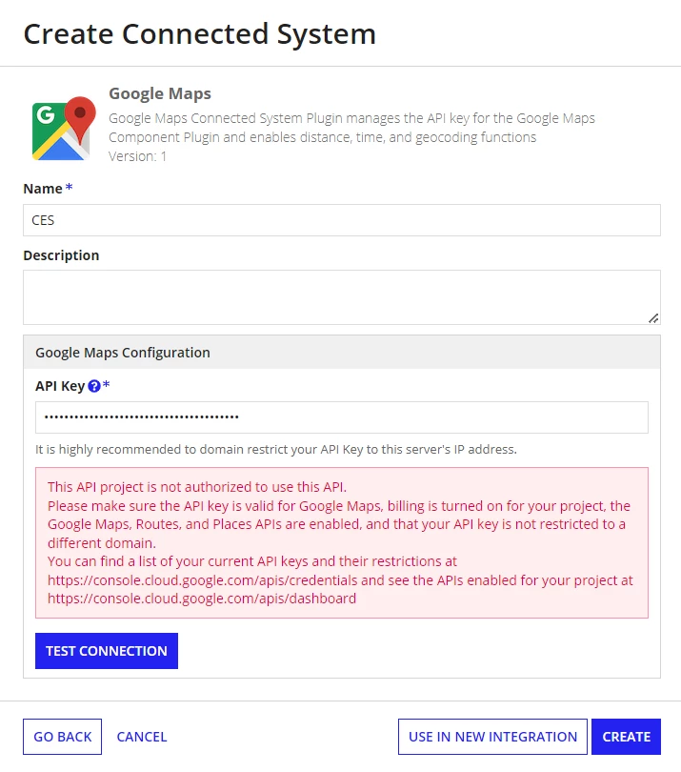Choose Use In New Integration
The height and width of the screenshot is (772, 681).
(x=492, y=737)
